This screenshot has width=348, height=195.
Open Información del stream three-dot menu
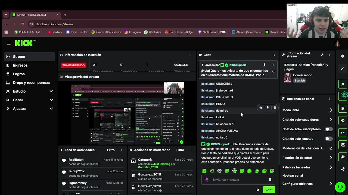[330, 55]
